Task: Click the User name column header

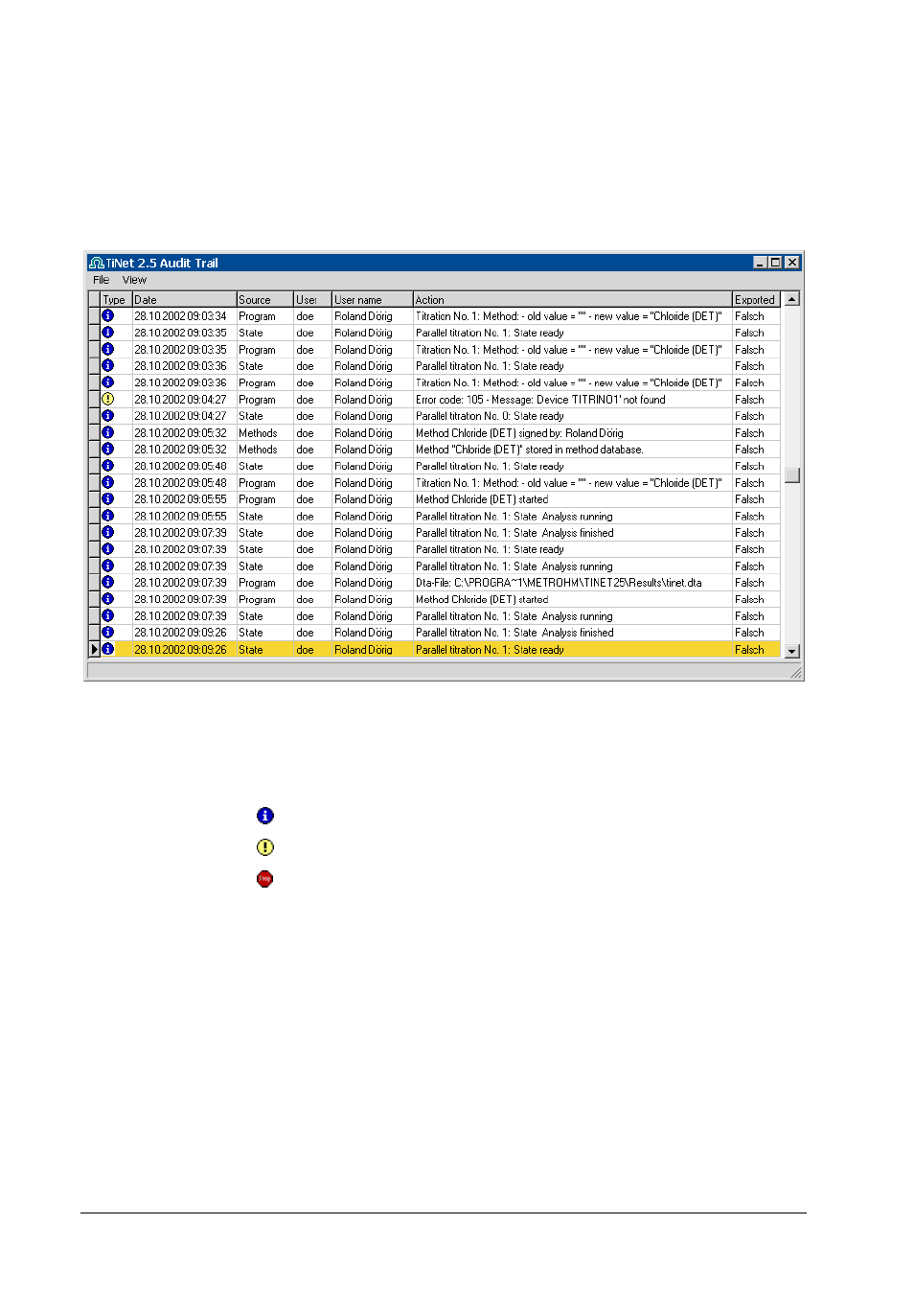Action: [x=372, y=299]
